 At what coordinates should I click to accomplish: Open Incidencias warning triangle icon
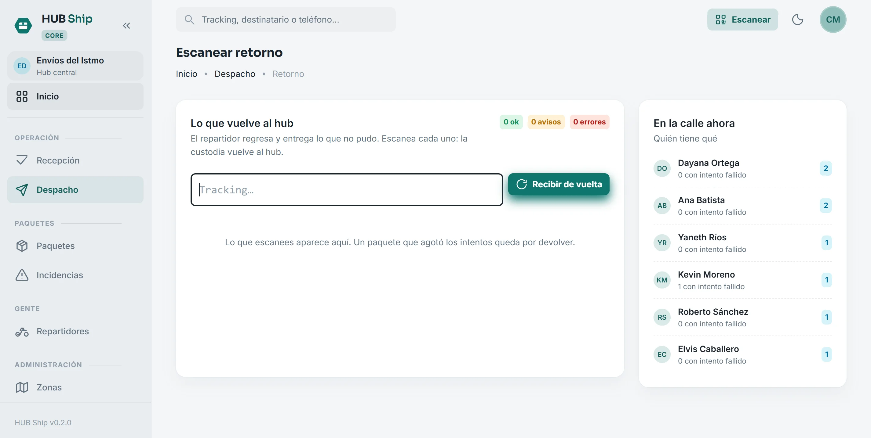[x=22, y=275]
